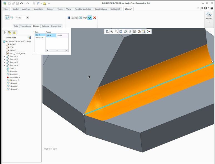This screenshot has height=164, width=215.
Task: Open the view manager icon
Action: [135, 32]
